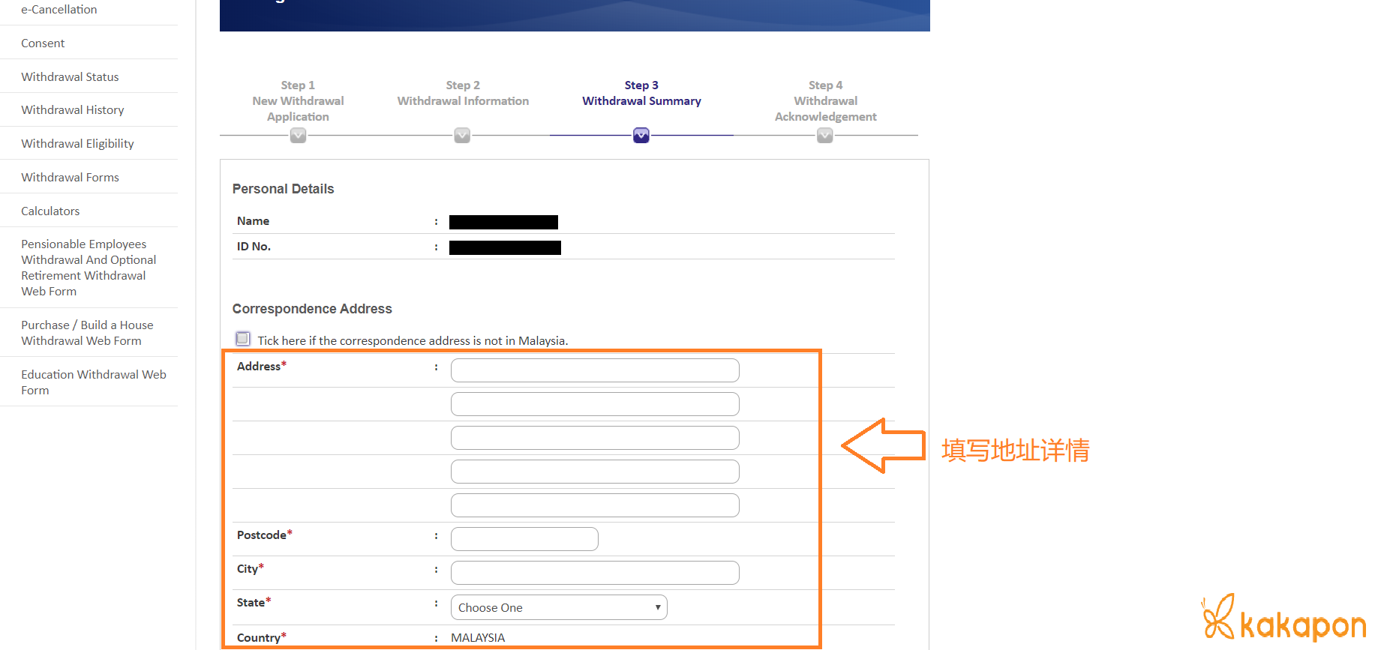1375x650 pixels.
Task: Click the Step 4 progress marker icon
Action: click(825, 136)
